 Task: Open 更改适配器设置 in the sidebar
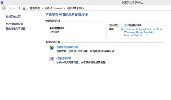(15, 24)
